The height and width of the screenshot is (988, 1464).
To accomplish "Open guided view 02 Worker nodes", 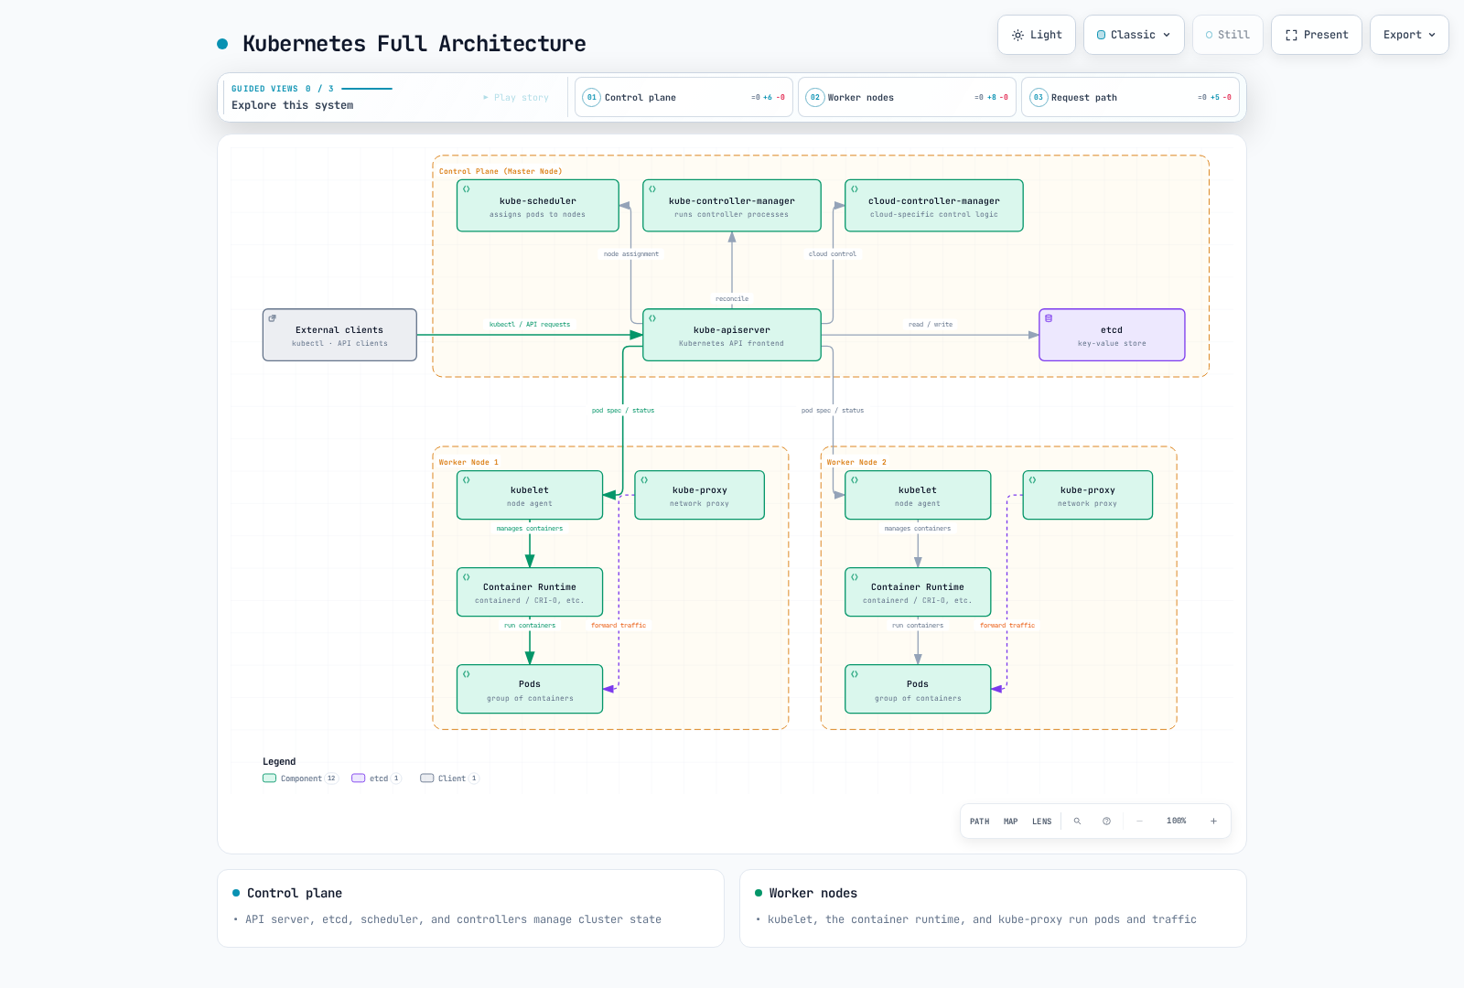I will coord(908,97).
